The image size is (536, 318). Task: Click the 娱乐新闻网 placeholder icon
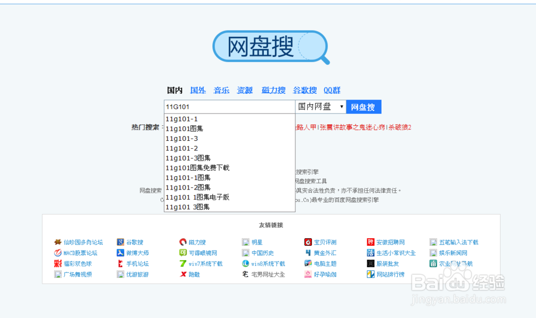433,253
